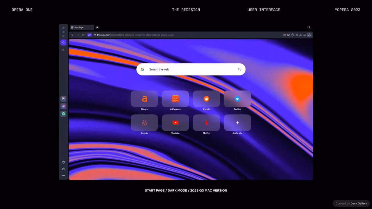This screenshot has height=209, width=372.
Task: Open history clock icon in sidebar
Action: click(x=63, y=169)
